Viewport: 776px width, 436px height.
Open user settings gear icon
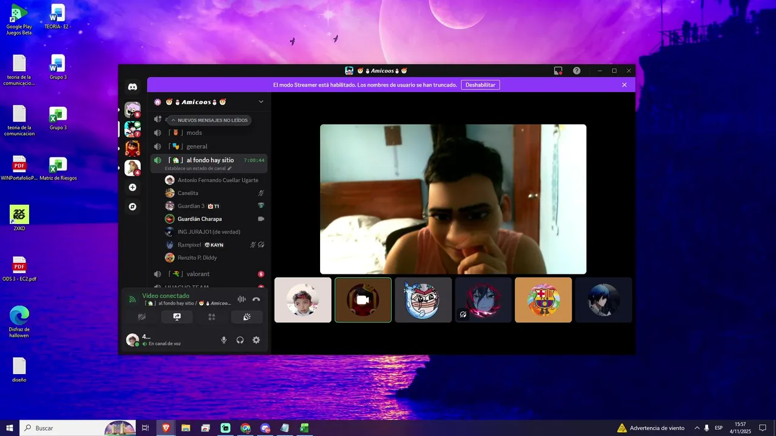[256, 340]
